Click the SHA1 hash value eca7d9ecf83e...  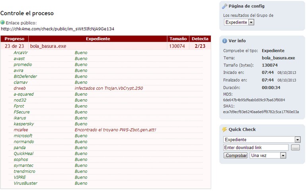pyautogui.click(x=261, y=112)
